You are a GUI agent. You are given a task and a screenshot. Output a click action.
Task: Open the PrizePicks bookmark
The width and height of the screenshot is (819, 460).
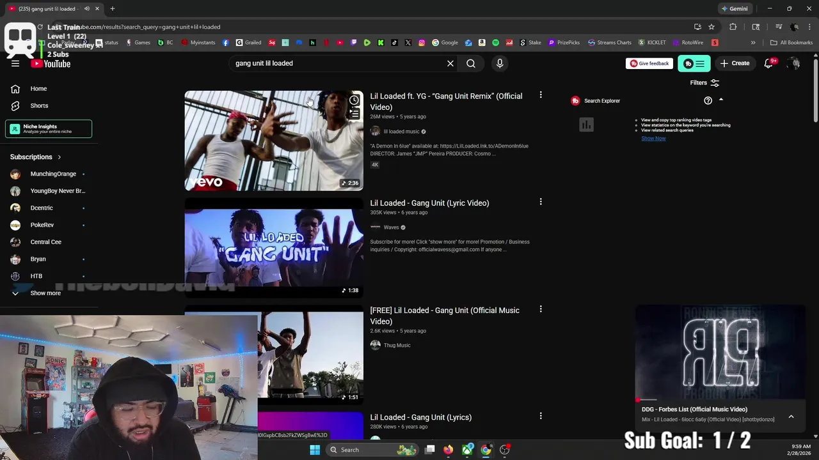pos(564,43)
